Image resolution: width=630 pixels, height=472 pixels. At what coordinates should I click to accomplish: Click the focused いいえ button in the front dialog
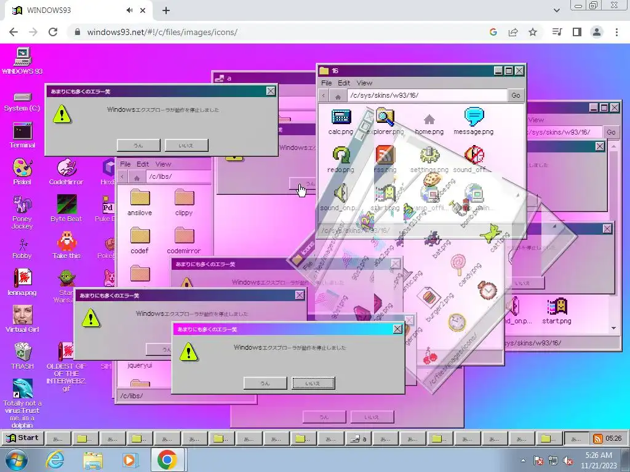(x=313, y=383)
